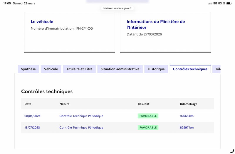Image resolution: width=235 pixels, height=154 pixels.
Task: Select the Contrôles techniques tab
Action: (190, 69)
